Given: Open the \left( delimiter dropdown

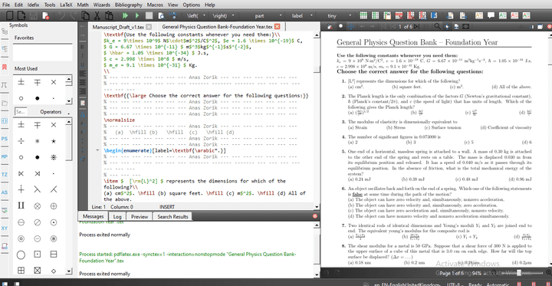Looking at the screenshot, I should coord(195,15).
